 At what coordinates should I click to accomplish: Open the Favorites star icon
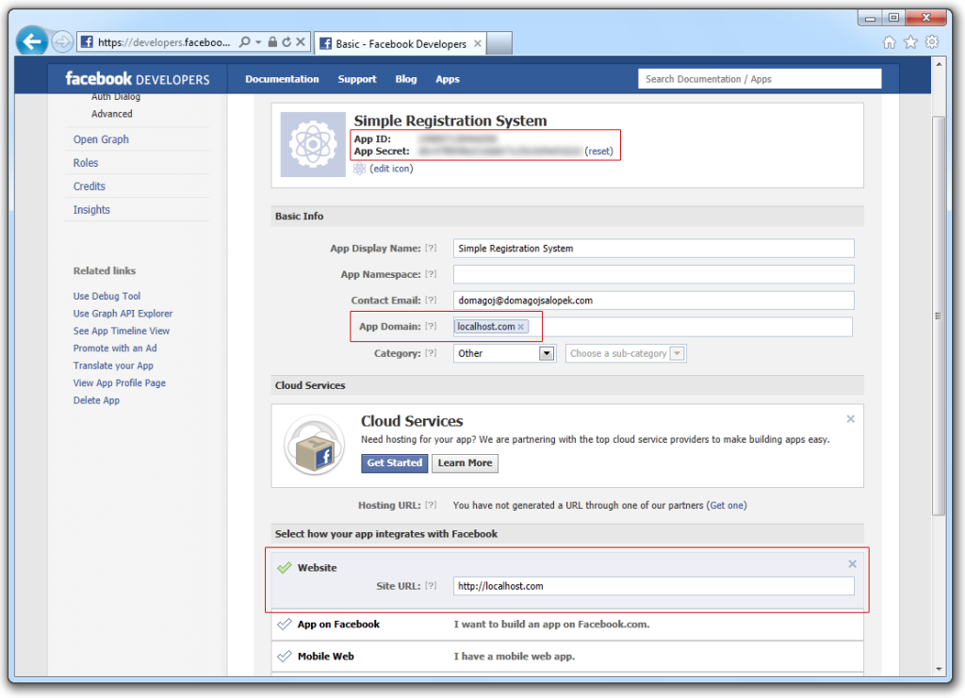[x=910, y=41]
